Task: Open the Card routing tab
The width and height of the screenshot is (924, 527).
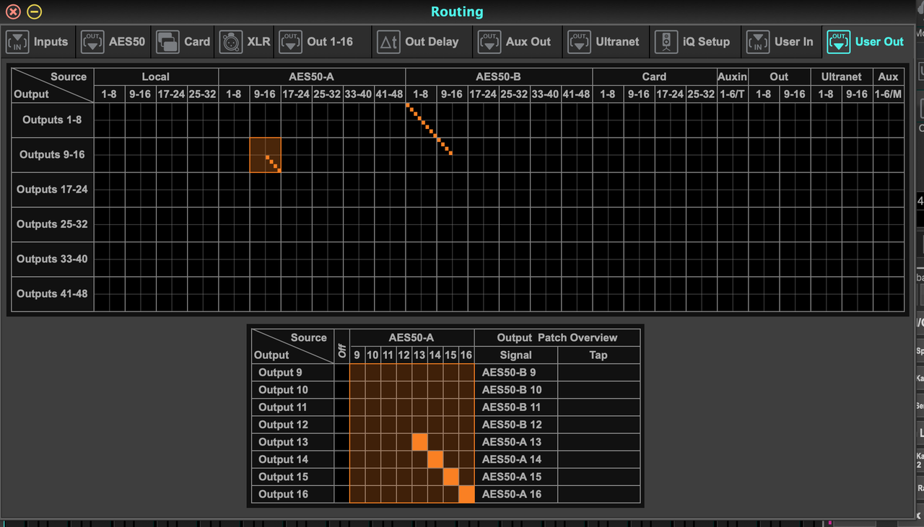Action: pos(183,42)
